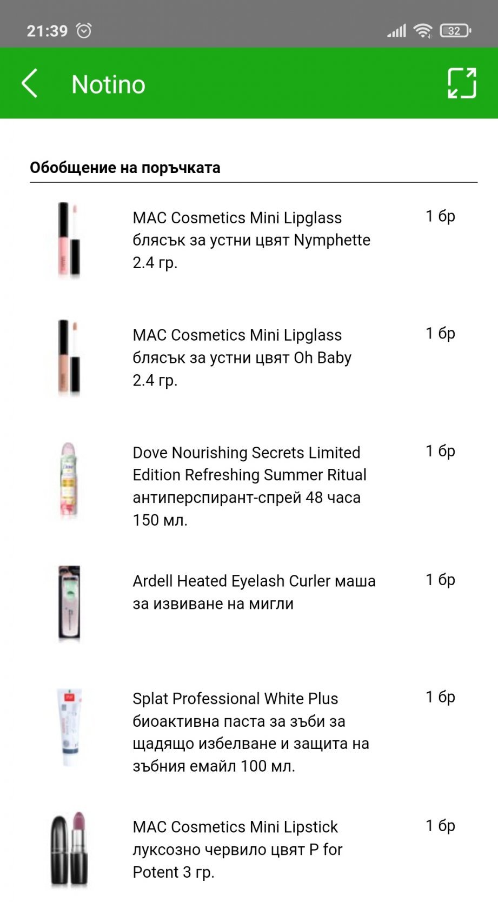
Task: Tap the Dove antiperspirant spray thumbnail
Action: pyautogui.click(x=69, y=481)
